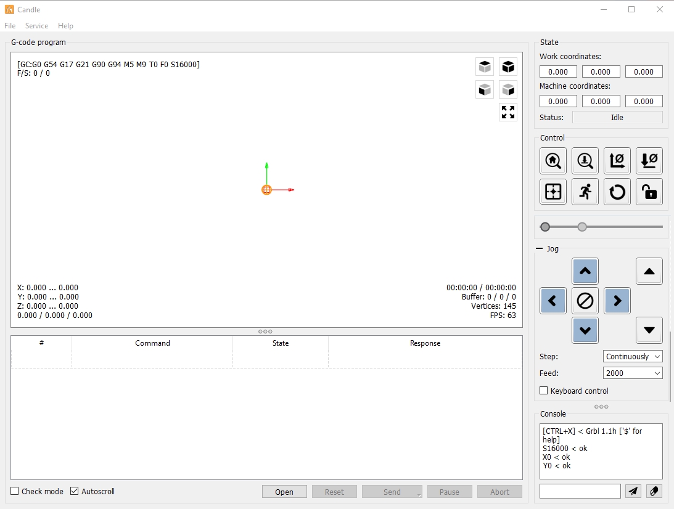
Task: Click the Safe position running-man icon
Action: pos(585,192)
